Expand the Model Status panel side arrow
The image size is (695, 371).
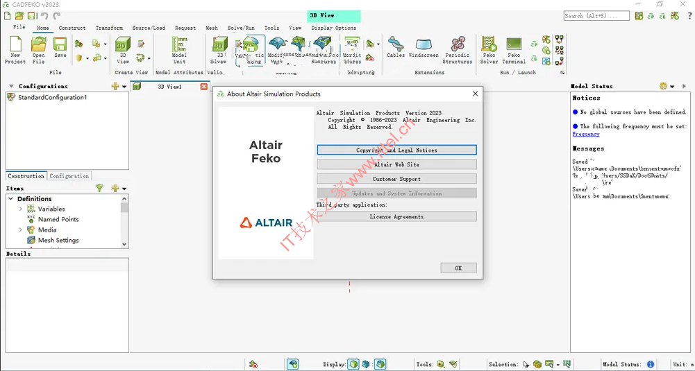click(x=684, y=86)
